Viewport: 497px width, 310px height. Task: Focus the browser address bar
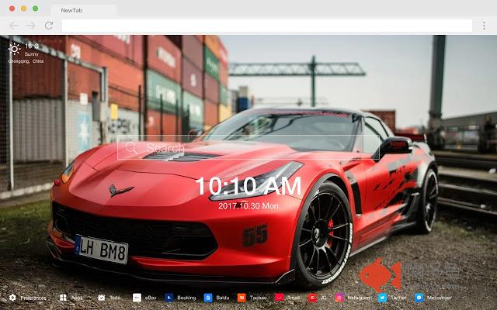click(267, 26)
